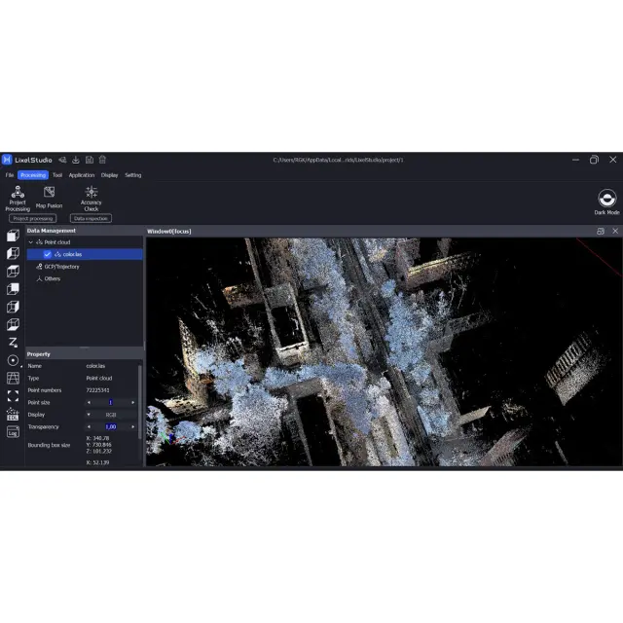The width and height of the screenshot is (623, 623).
Task: Toggle Dark Mode
Action: [605, 199]
